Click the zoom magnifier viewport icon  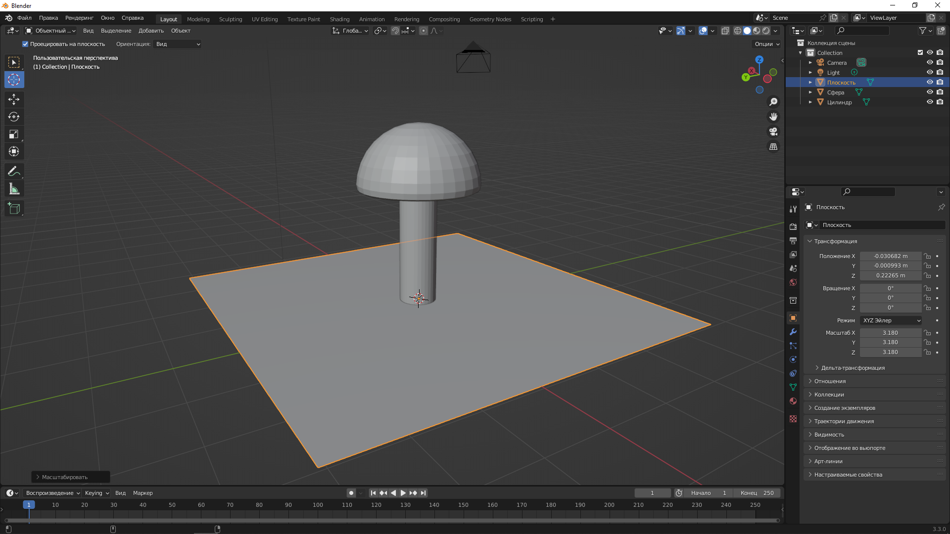(x=773, y=102)
